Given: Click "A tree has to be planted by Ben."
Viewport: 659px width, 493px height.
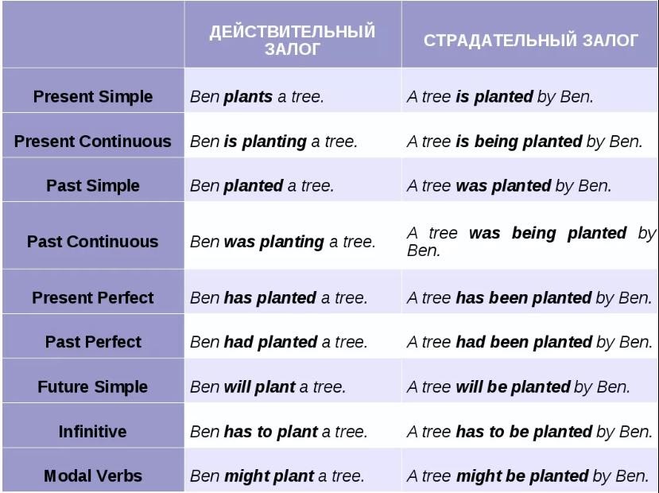Looking at the screenshot, I should [529, 432].
